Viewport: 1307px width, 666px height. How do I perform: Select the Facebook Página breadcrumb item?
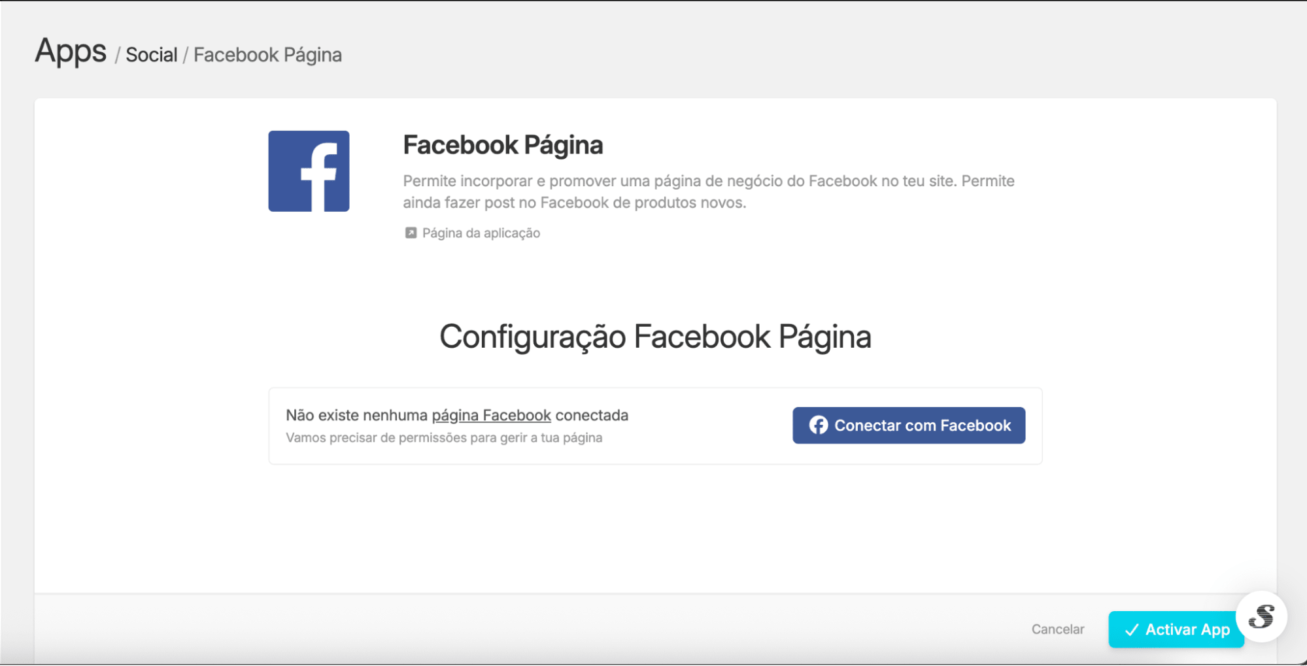pos(267,55)
